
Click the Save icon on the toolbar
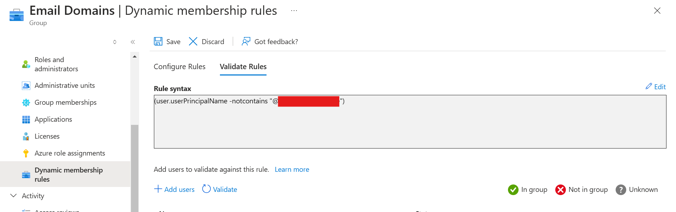coord(158,41)
